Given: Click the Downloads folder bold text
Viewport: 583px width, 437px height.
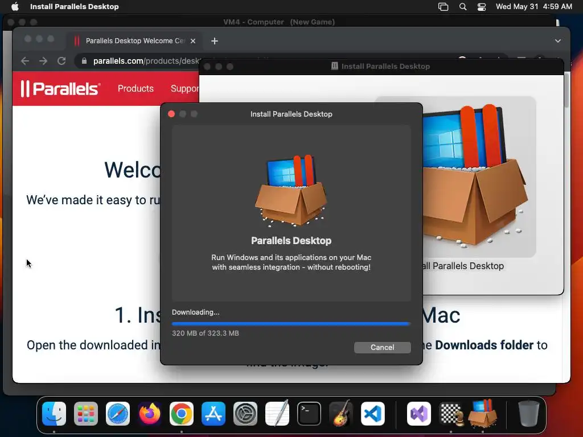Looking at the screenshot, I should tap(484, 345).
